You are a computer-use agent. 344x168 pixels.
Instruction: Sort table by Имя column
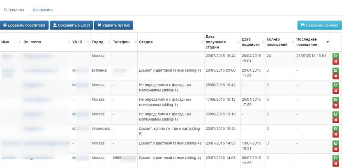pos(5,42)
